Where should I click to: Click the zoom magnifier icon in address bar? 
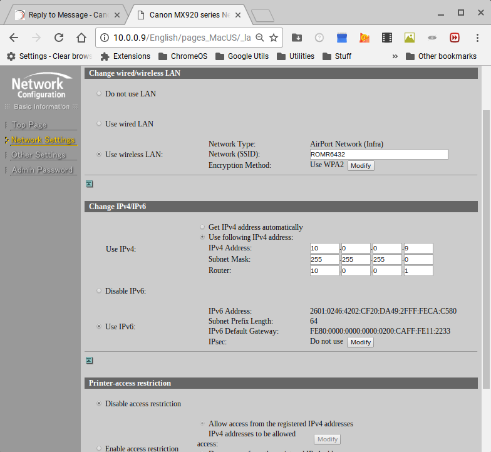tap(260, 38)
